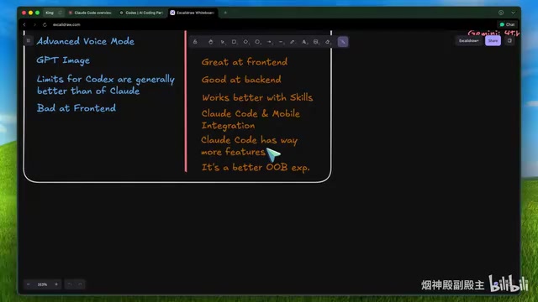This screenshot has width=538, height=302.
Task: Open the Chat button in browser
Action: coord(507,24)
